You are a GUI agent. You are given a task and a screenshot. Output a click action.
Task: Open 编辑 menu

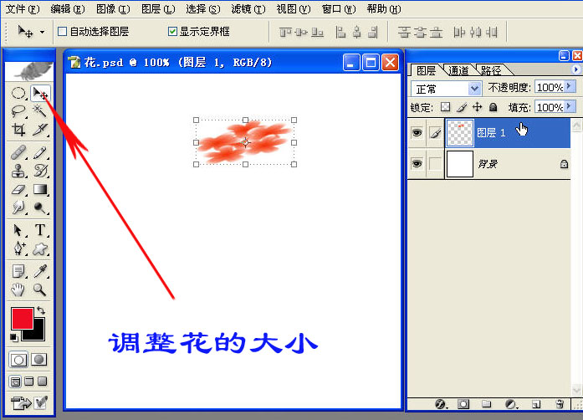(x=67, y=9)
